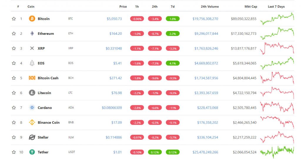301x159 pixels.
Task: View Cardano's last 7 days chart
Action: click(277, 108)
